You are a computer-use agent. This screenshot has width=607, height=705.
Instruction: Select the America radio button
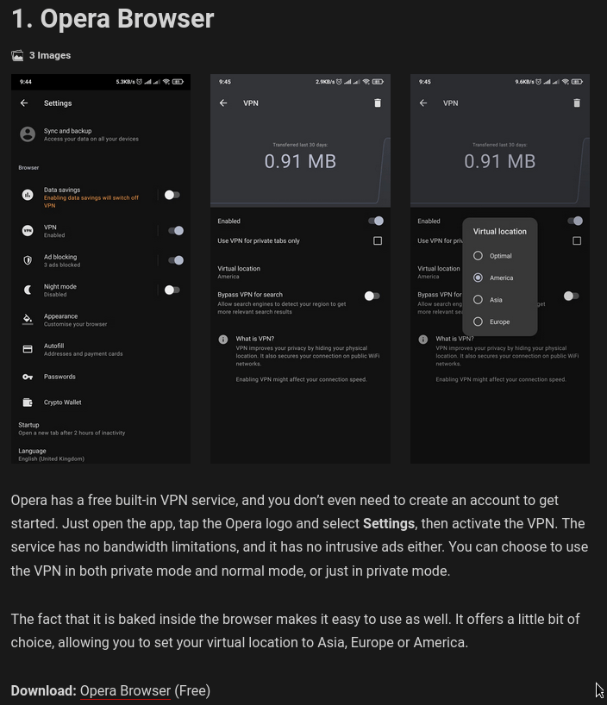click(478, 278)
